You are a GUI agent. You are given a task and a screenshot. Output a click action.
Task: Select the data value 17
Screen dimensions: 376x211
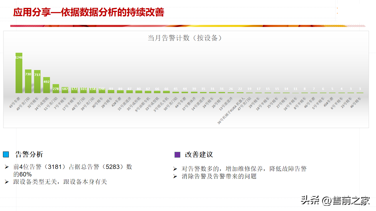[x=258, y=89]
